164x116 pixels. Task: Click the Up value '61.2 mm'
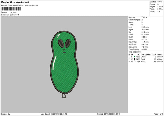pyautogui.click(x=145, y=32)
